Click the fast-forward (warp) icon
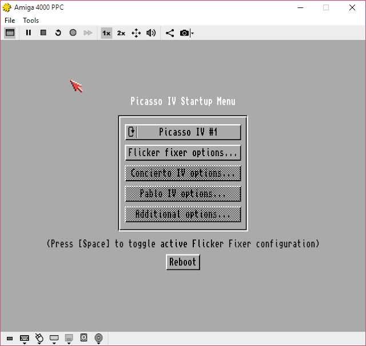366x346 pixels. coord(87,33)
